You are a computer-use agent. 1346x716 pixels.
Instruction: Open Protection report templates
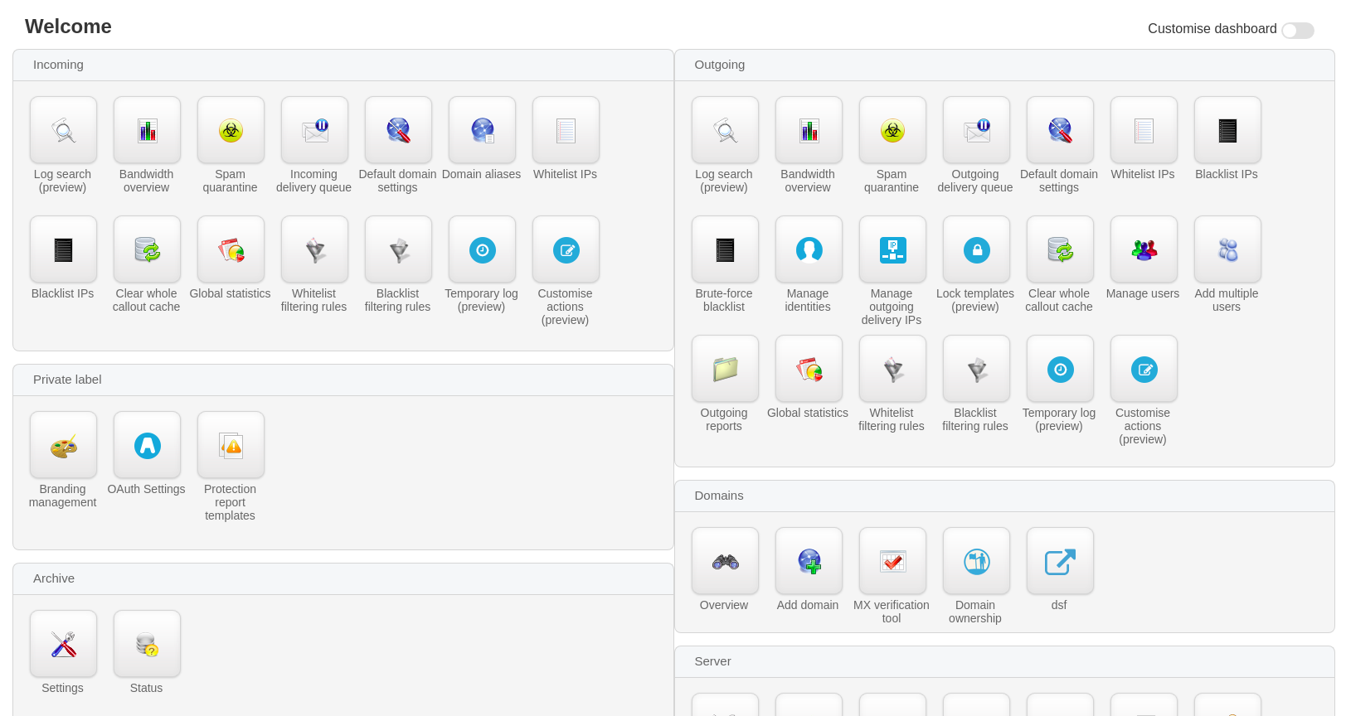pos(231,445)
